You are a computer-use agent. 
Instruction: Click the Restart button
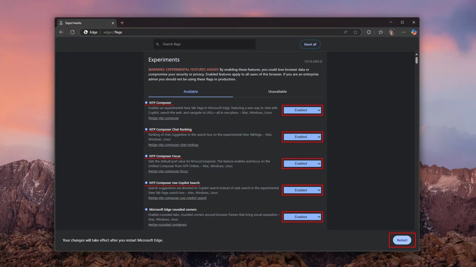(402, 240)
